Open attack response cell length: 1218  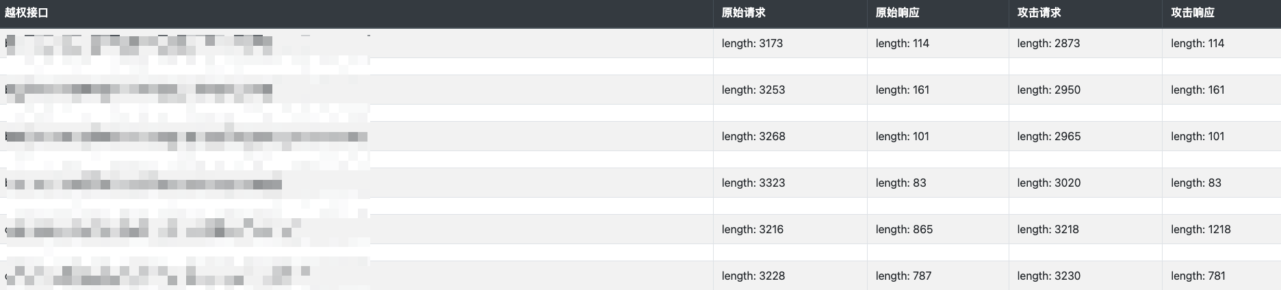point(1200,229)
